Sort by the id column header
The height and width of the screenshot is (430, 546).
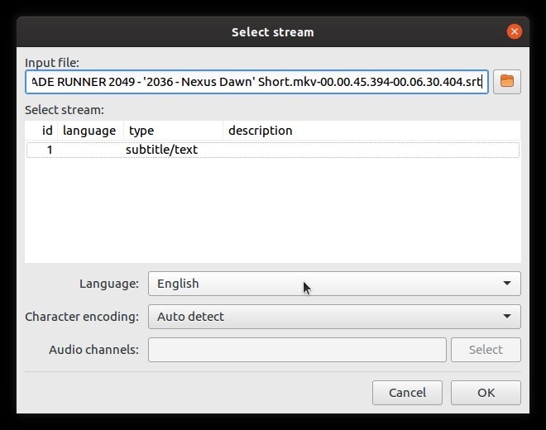[x=42, y=131]
